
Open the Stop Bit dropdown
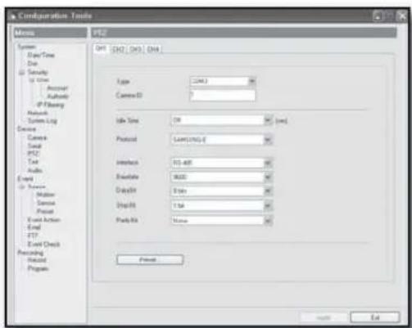pos(221,205)
